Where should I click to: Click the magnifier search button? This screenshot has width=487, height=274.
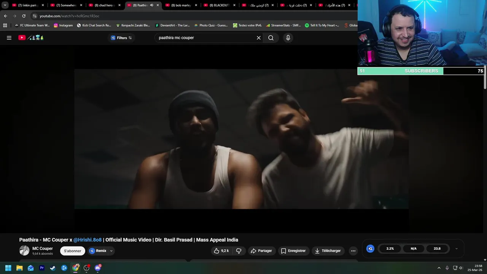coord(271,38)
